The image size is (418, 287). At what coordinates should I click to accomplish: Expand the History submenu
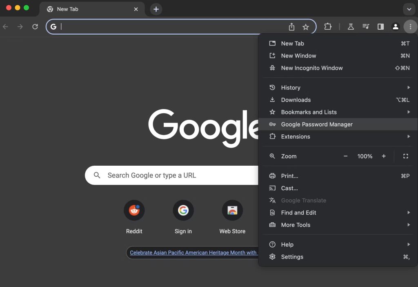click(x=409, y=87)
